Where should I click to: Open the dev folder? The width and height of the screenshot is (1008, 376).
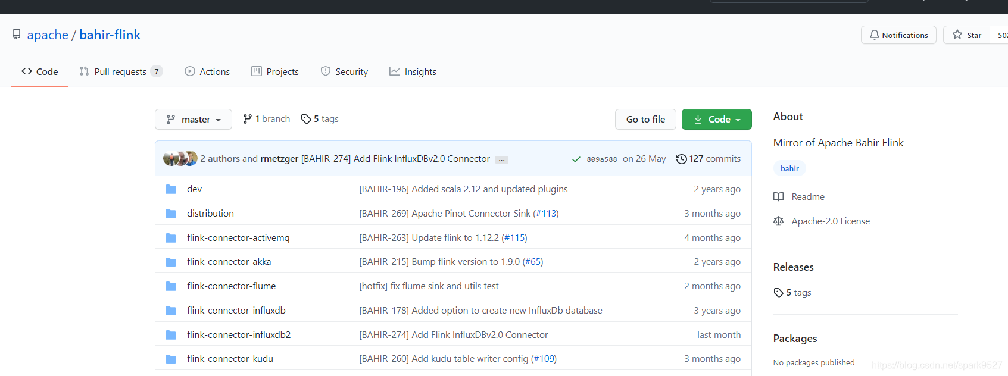[194, 189]
